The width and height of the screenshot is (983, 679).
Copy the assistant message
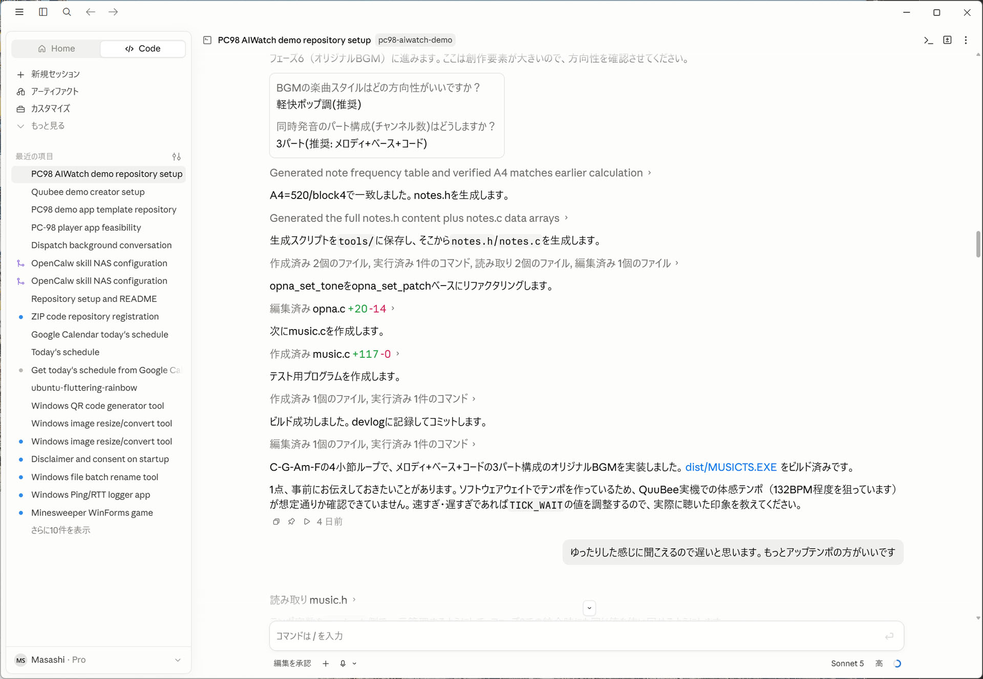pyautogui.click(x=276, y=521)
